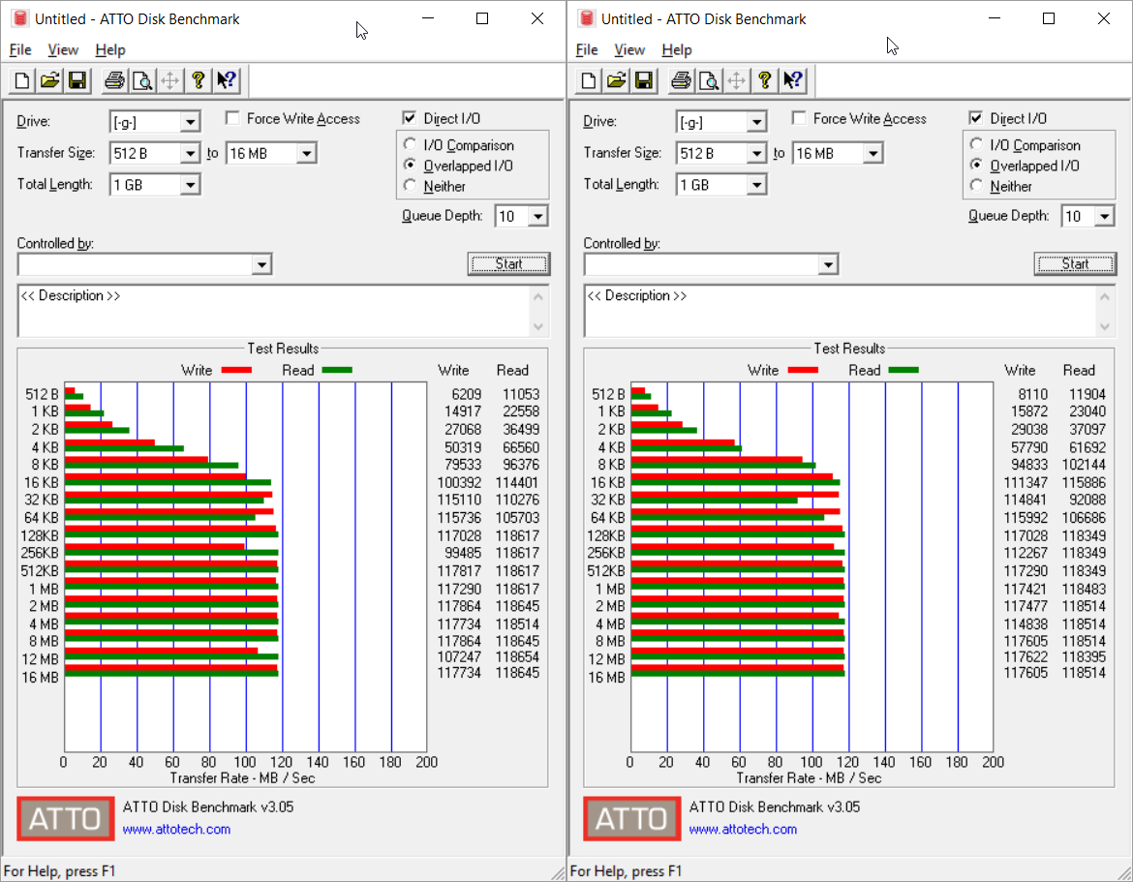Image resolution: width=1133 pixels, height=882 pixels.
Task: Click Print Preview icon in left window toolbar
Action: pyautogui.click(x=142, y=80)
